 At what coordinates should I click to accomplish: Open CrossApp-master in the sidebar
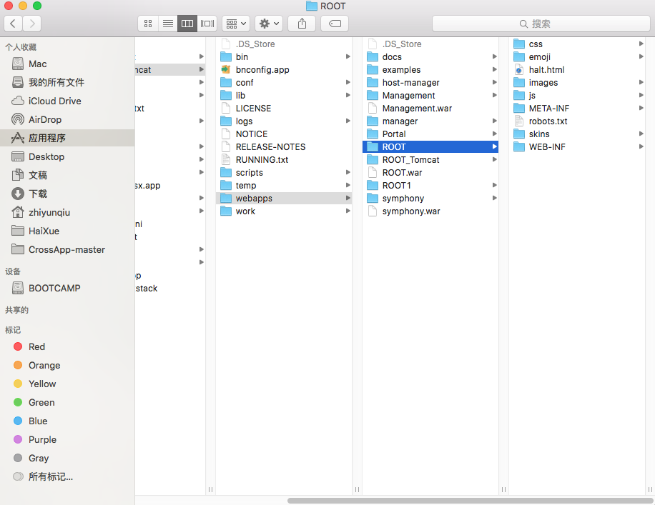pos(67,249)
